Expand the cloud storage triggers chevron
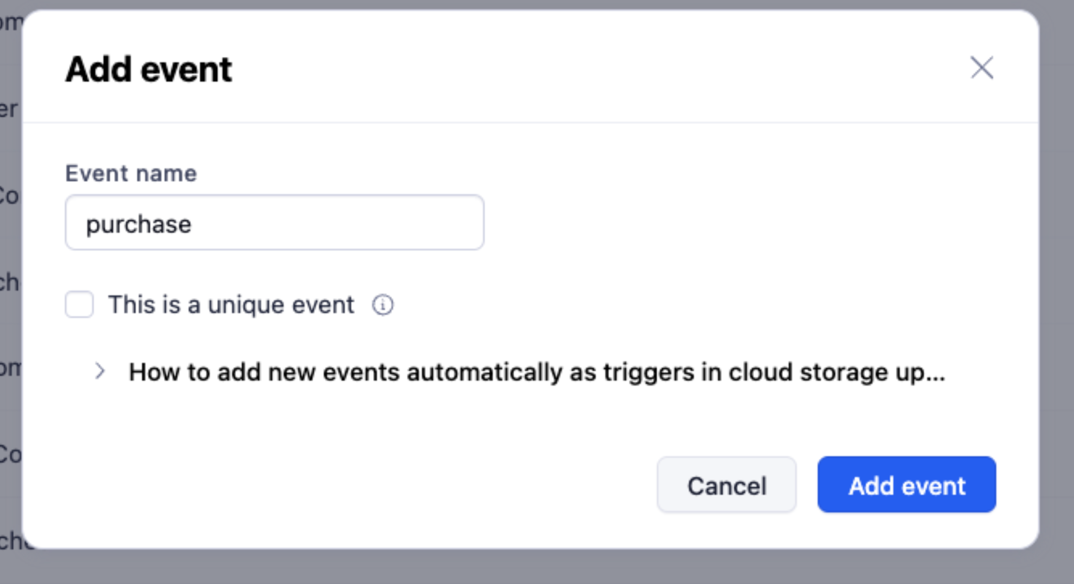Viewport: 1074px width, 584px height. pyautogui.click(x=100, y=371)
